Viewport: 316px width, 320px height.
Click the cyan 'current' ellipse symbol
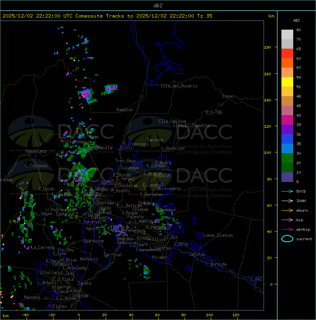287,239
